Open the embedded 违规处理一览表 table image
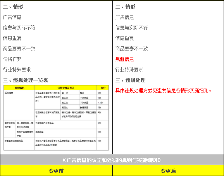This screenshot has width=224, height=176. pos(56,118)
